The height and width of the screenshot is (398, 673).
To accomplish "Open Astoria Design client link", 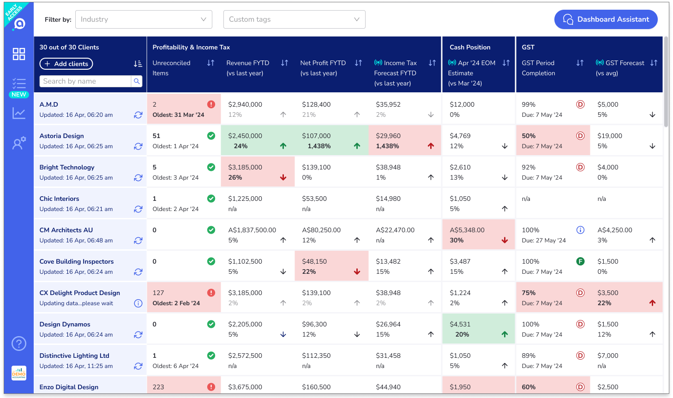I will click(62, 136).
